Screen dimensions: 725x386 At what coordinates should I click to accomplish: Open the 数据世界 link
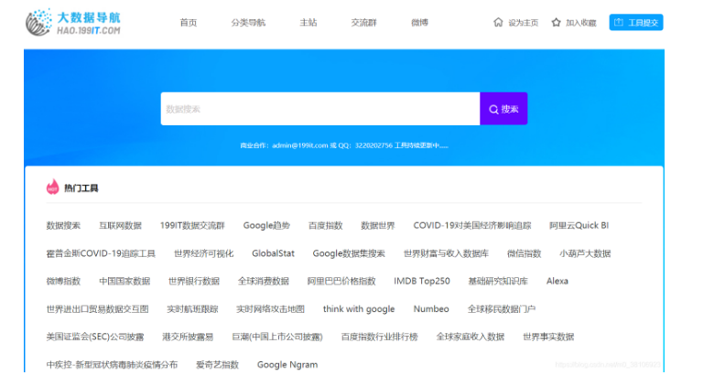point(378,226)
